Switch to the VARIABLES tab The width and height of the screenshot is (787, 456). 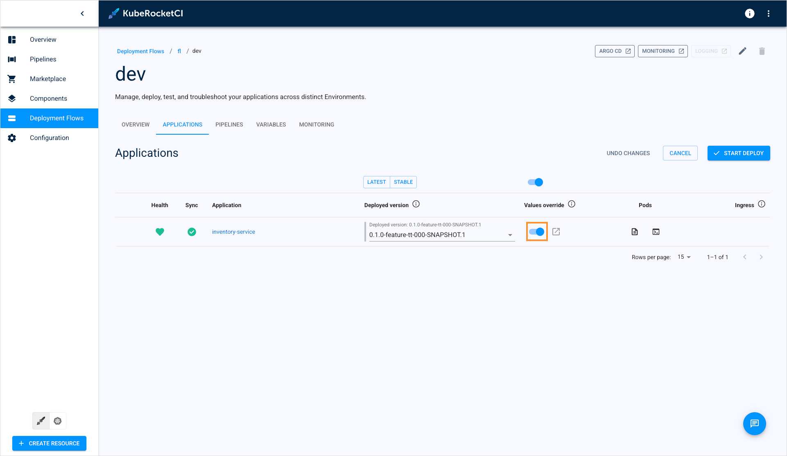pos(271,124)
